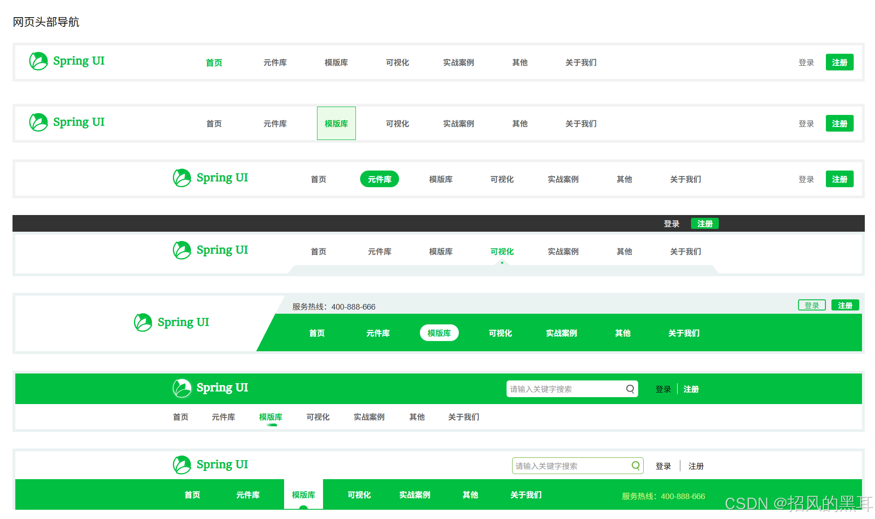This screenshot has width=875, height=519.
Task: Select active green 可视化 in fourth navbar
Action: point(502,252)
